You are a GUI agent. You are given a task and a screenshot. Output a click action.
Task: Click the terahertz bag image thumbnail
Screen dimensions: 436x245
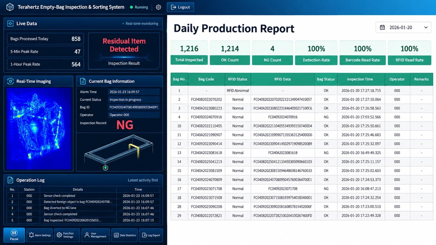click(x=39, y=128)
